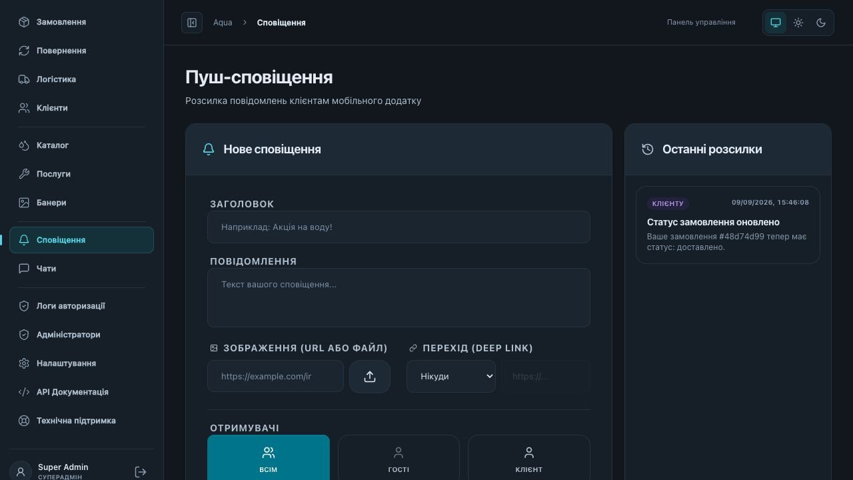
Task: Click the Заголовок input field
Action: [399, 227]
